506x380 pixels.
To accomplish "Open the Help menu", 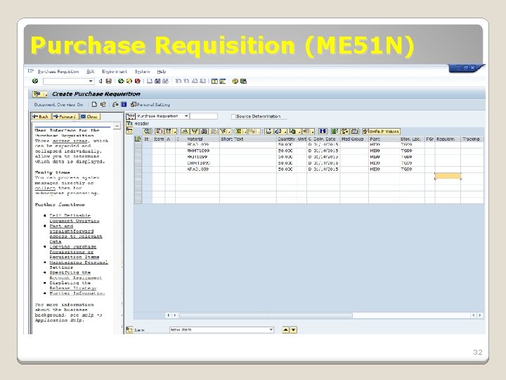I will click(162, 71).
